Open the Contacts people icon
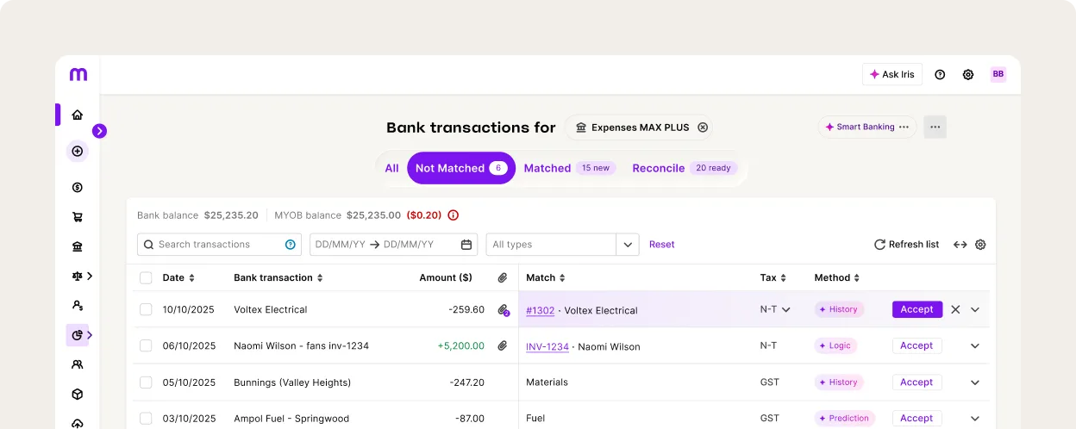The image size is (1076, 429). point(78,364)
